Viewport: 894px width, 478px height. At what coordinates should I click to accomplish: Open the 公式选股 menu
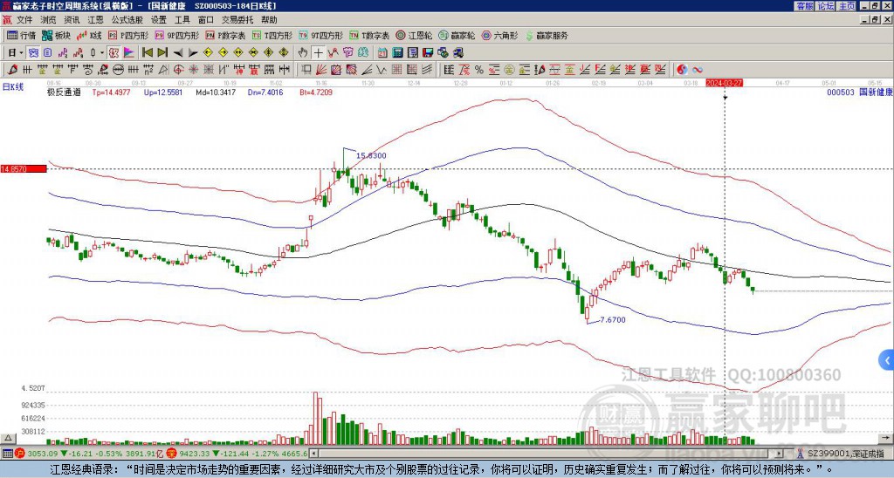(127, 19)
